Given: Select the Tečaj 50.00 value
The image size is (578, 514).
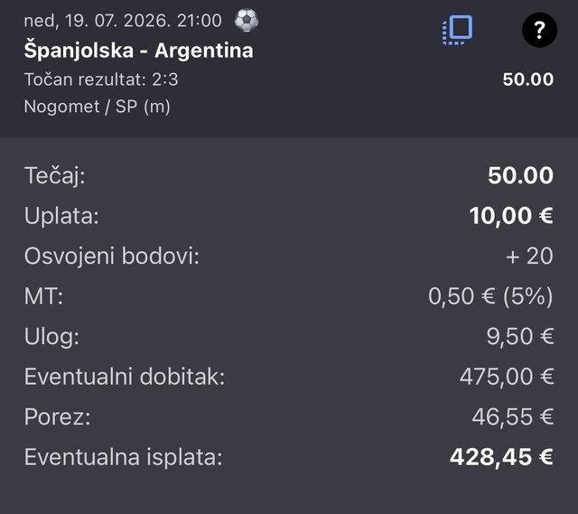Looking at the screenshot, I should 520,175.
